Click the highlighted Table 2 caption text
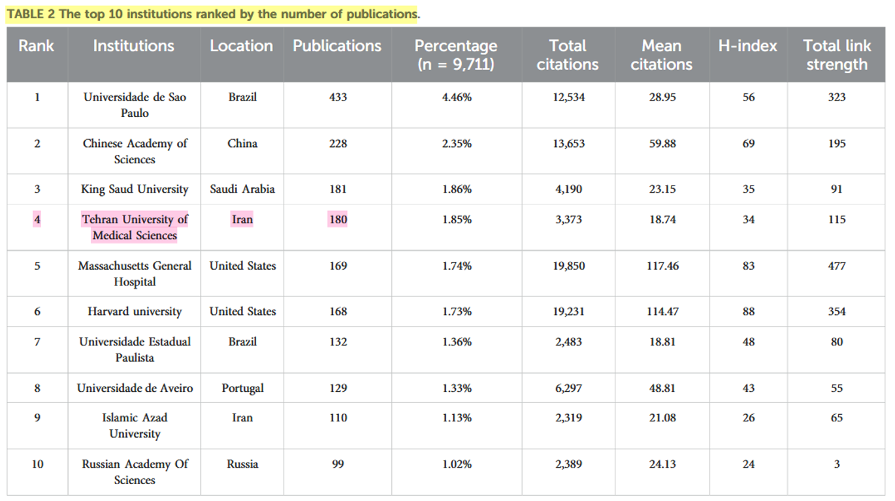Viewport: 895px width, 501px height. [212, 14]
